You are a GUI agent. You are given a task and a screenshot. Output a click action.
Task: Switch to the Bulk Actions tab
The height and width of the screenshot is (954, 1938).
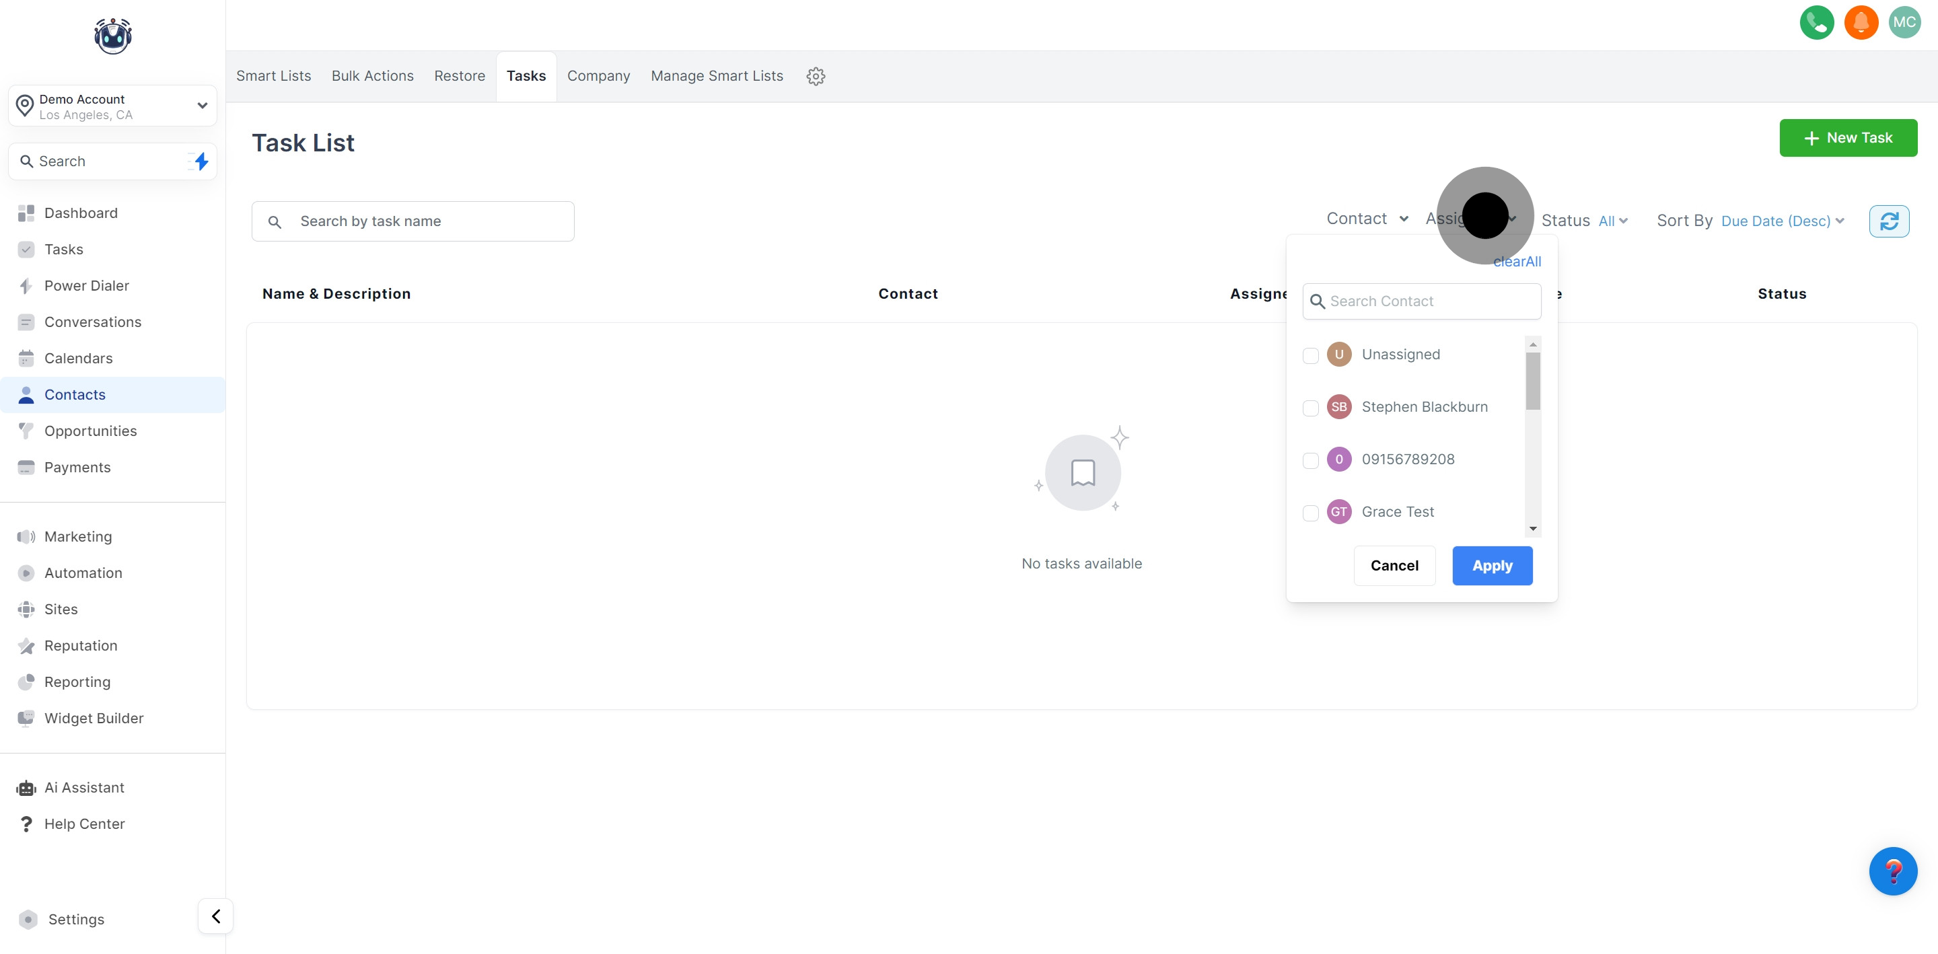tap(372, 76)
